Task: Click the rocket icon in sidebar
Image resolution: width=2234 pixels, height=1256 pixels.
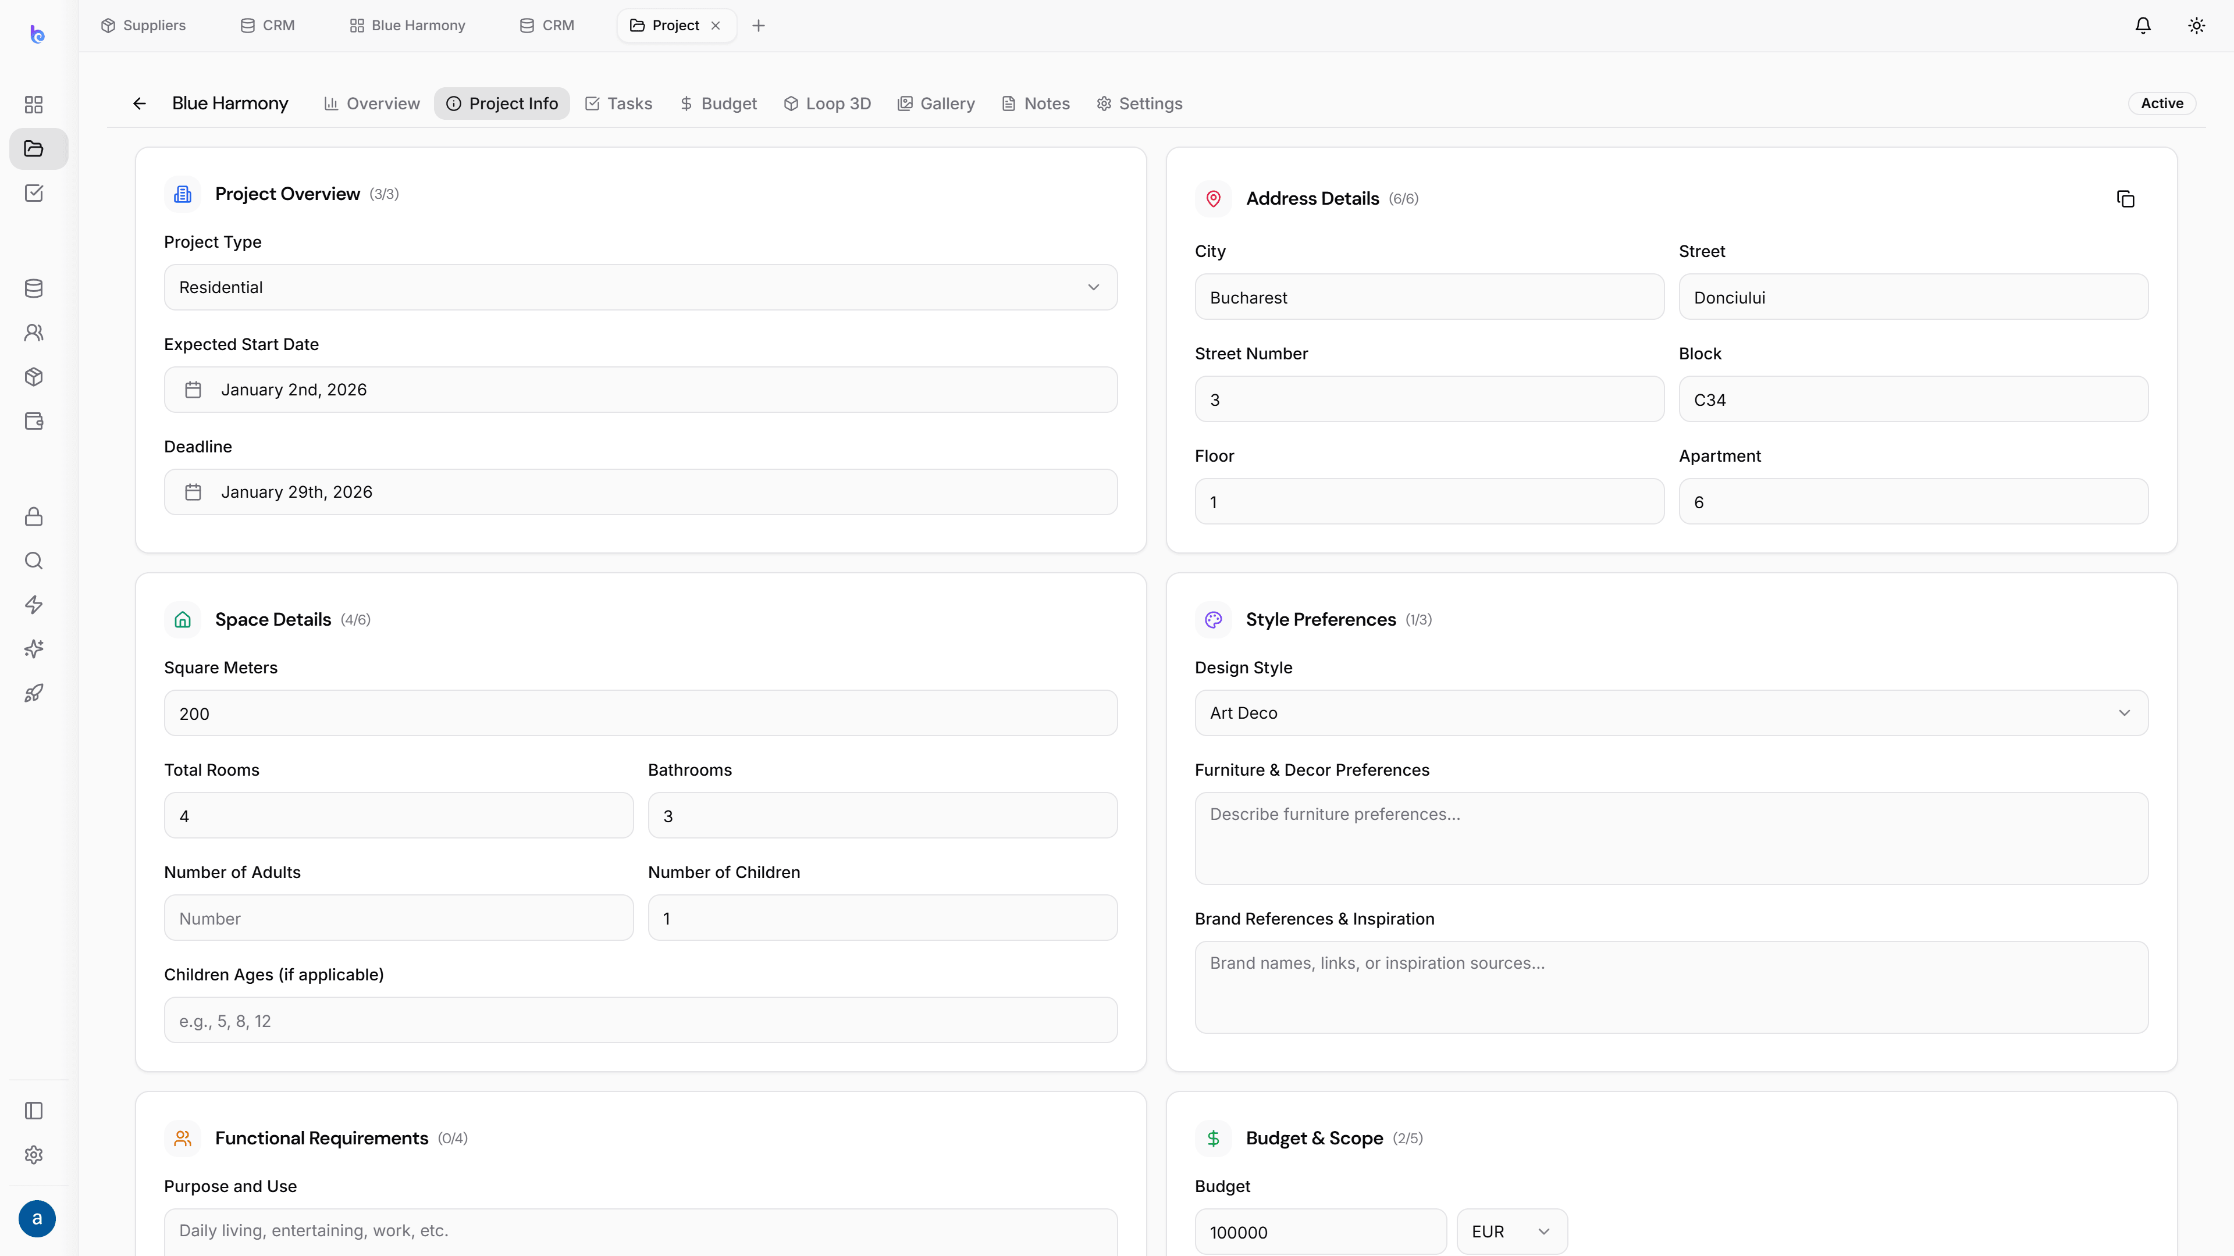Action: tap(34, 694)
